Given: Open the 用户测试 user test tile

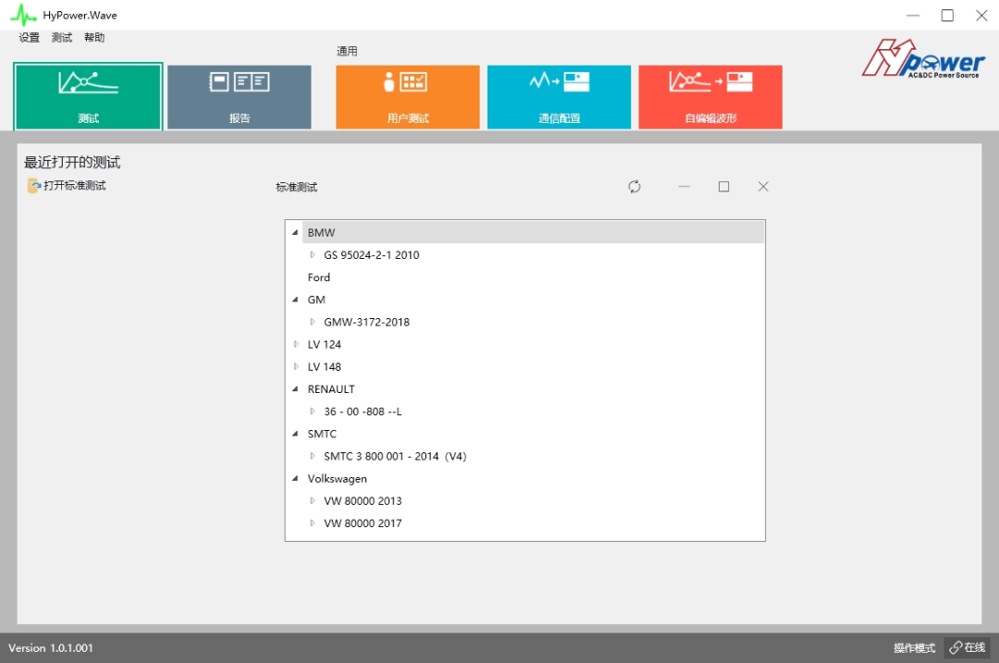Looking at the screenshot, I should 408,97.
